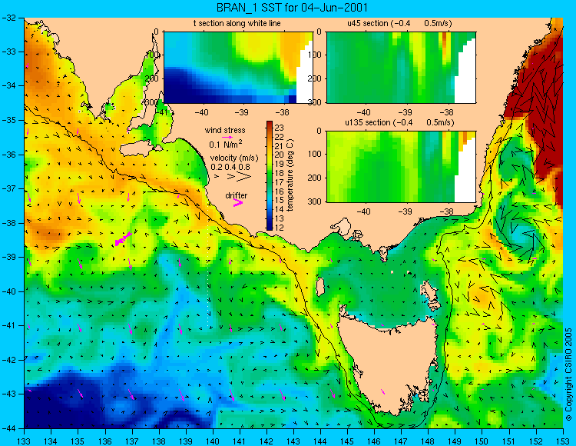Click the 153 longitude tick label
Image resolution: width=576 pixels, height=446 pixels.
click(x=563, y=441)
